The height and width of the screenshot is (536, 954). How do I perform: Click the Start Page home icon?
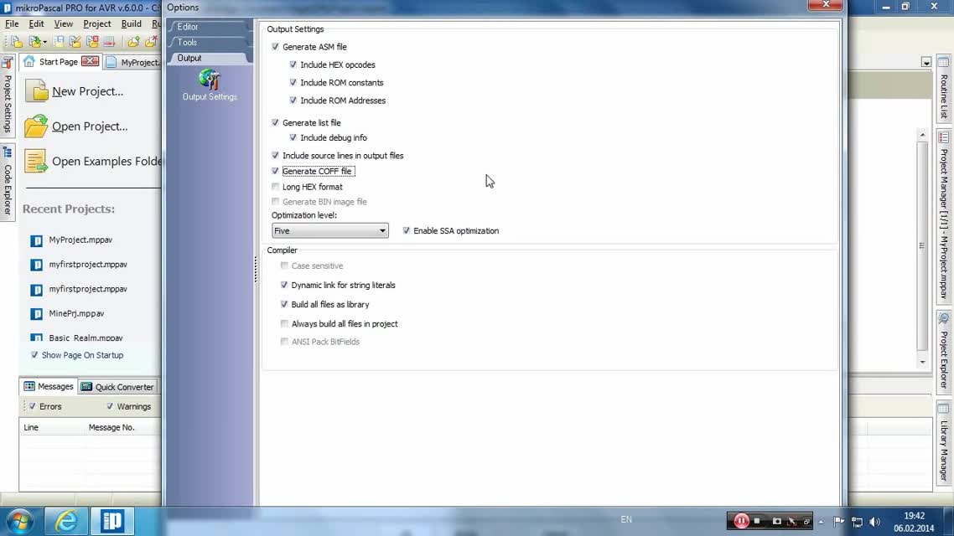[29, 61]
